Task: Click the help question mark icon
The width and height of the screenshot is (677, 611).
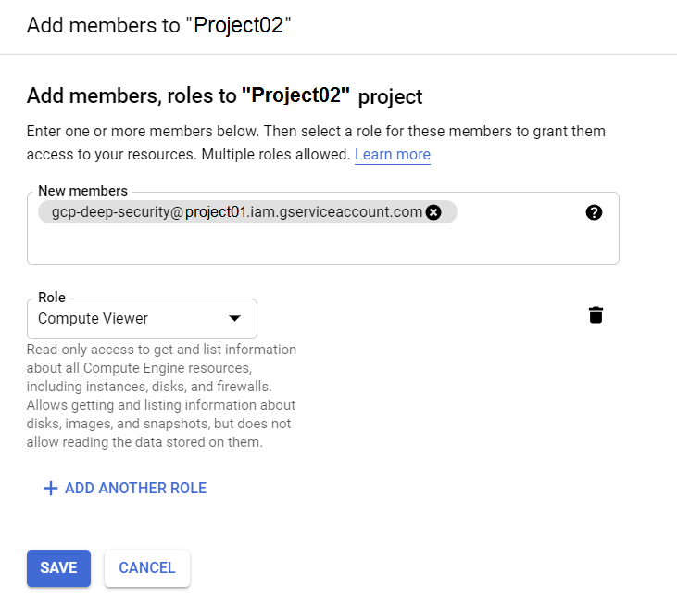Action: [595, 212]
